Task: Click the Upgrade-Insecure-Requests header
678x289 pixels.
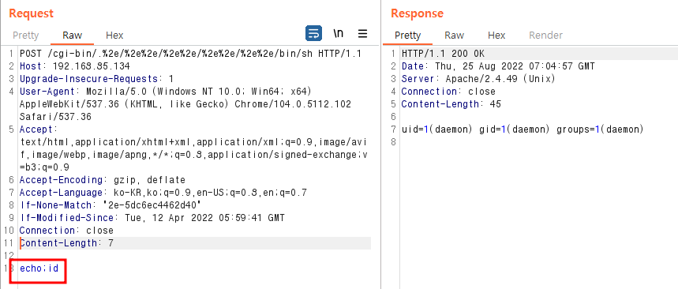Action: (96, 79)
